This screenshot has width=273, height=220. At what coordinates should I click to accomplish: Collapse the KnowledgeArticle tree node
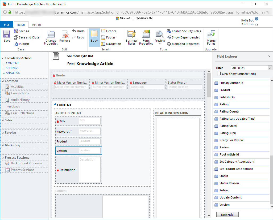[x=2, y=58]
